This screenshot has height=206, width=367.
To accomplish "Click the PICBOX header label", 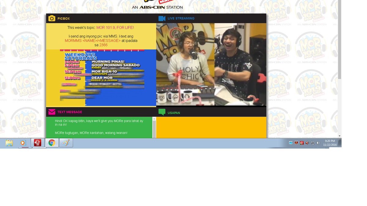I will coord(64,19).
